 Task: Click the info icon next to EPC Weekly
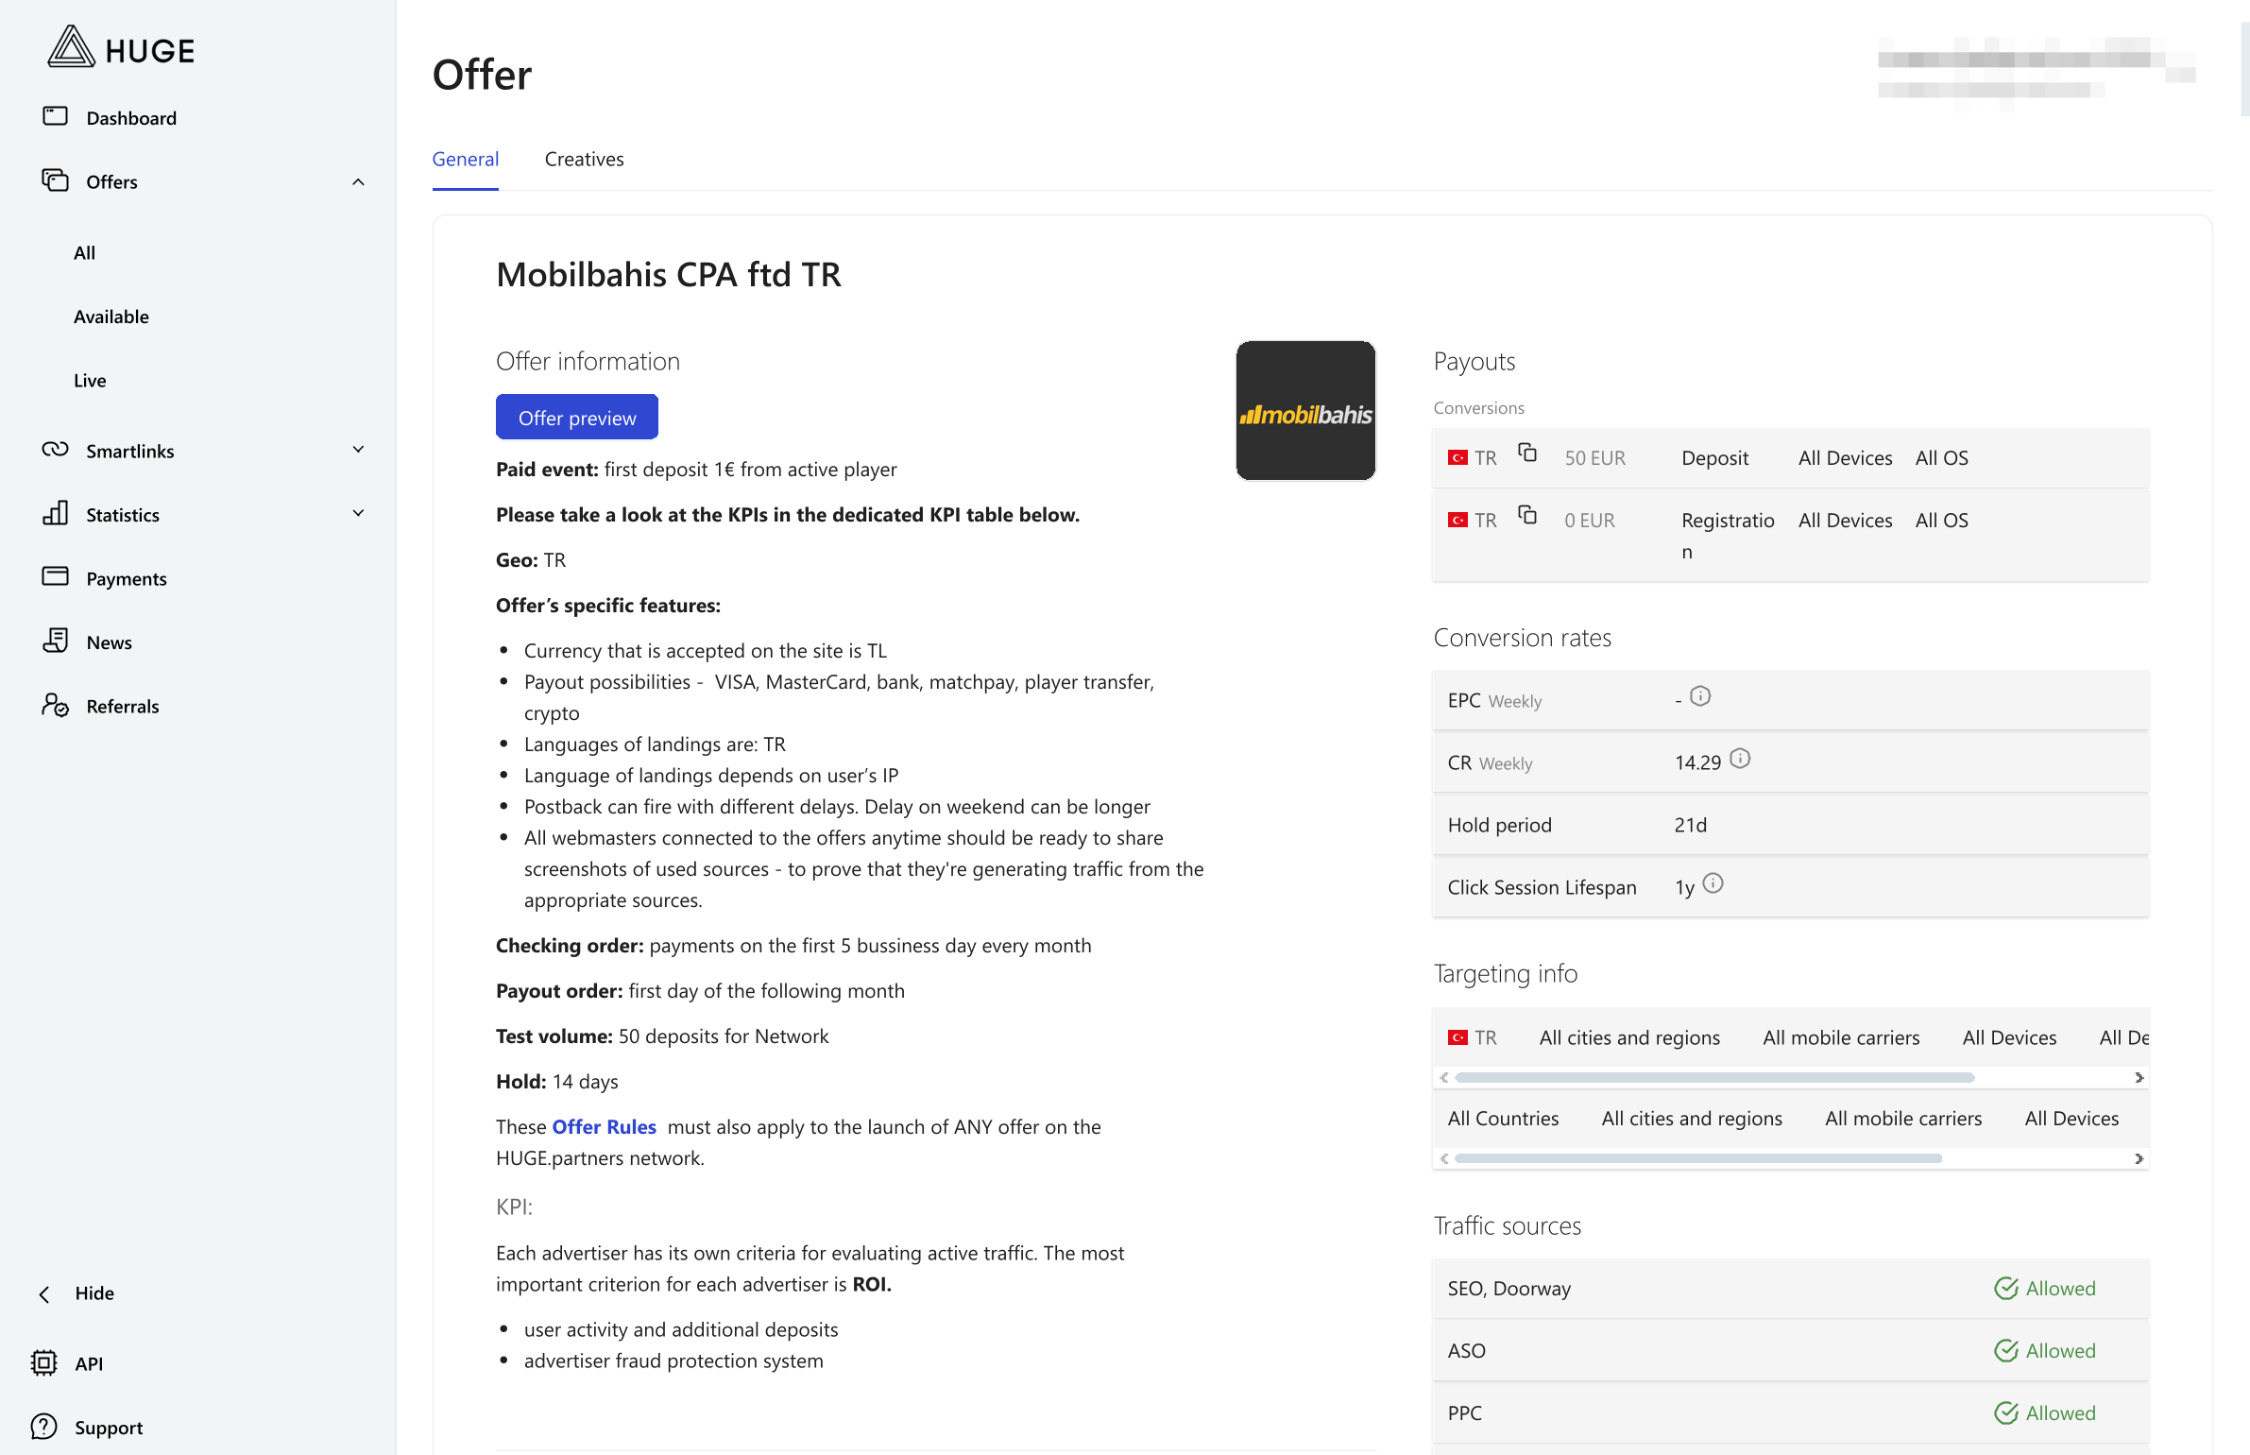[x=1700, y=696]
